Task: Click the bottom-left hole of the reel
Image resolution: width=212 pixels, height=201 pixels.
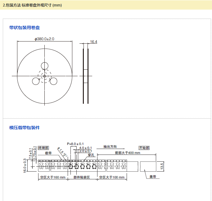Action: pos(36,81)
